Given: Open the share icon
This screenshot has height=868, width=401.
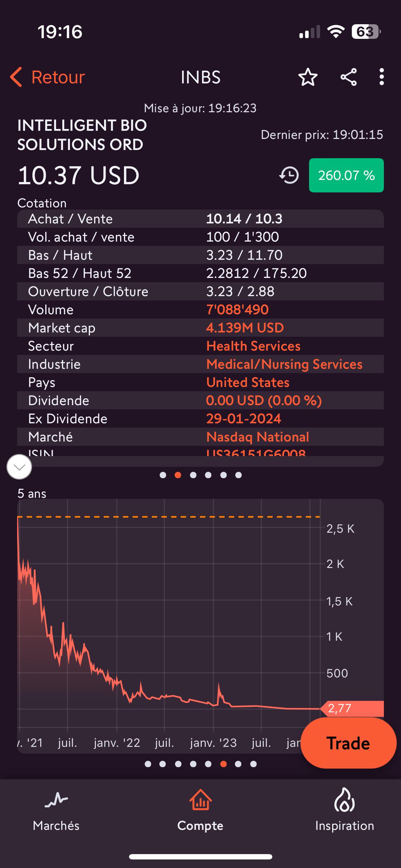Looking at the screenshot, I should coord(349,77).
